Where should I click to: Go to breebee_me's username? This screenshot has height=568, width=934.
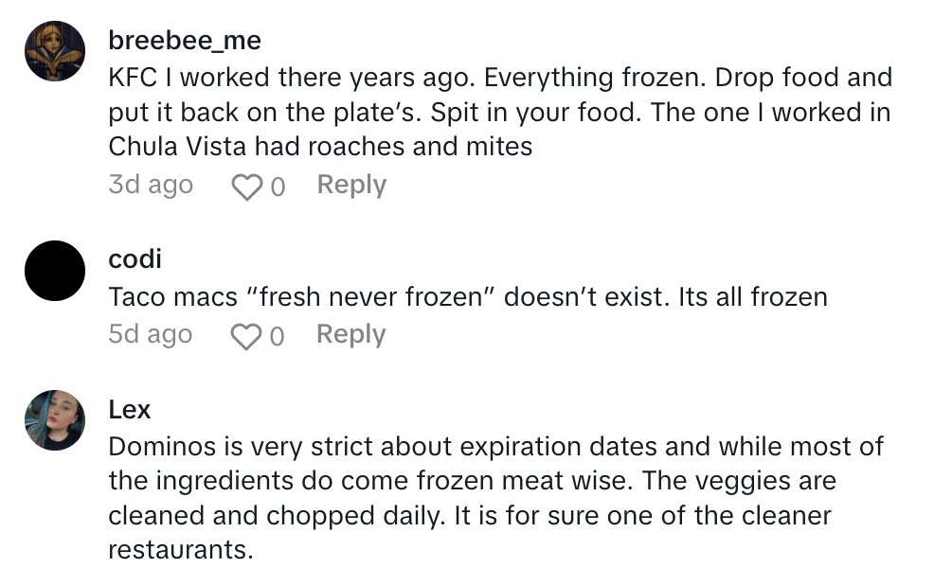pos(185,41)
